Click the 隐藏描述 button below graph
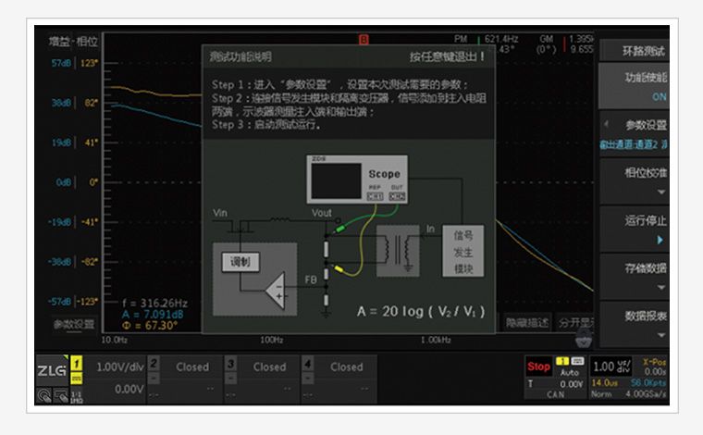Image resolution: width=703 pixels, height=435 pixels. tap(527, 323)
